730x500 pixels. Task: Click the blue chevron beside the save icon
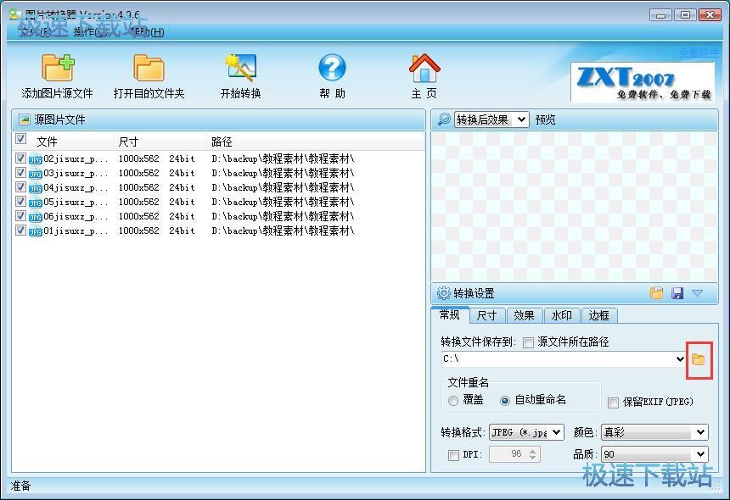pos(698,292)
